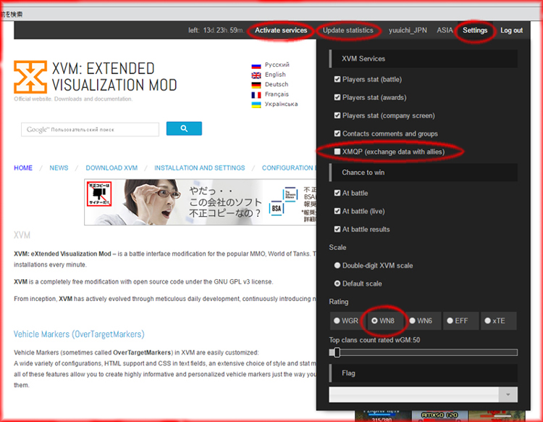Select Default scale radio button
543x422 pixels.
point(337,284)
